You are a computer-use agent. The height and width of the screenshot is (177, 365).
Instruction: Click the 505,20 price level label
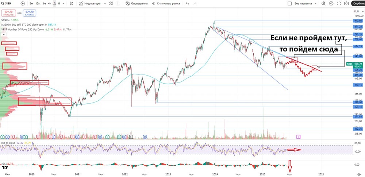(358, 69)
